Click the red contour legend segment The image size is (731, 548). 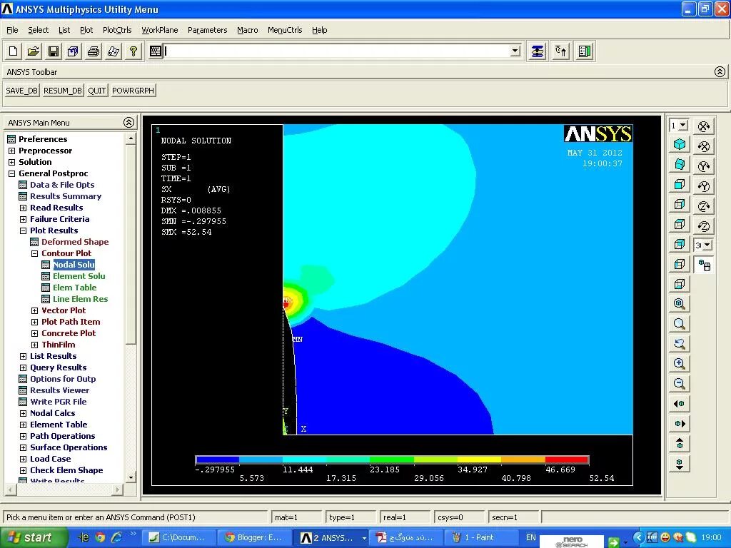click(x=566, y=460)
